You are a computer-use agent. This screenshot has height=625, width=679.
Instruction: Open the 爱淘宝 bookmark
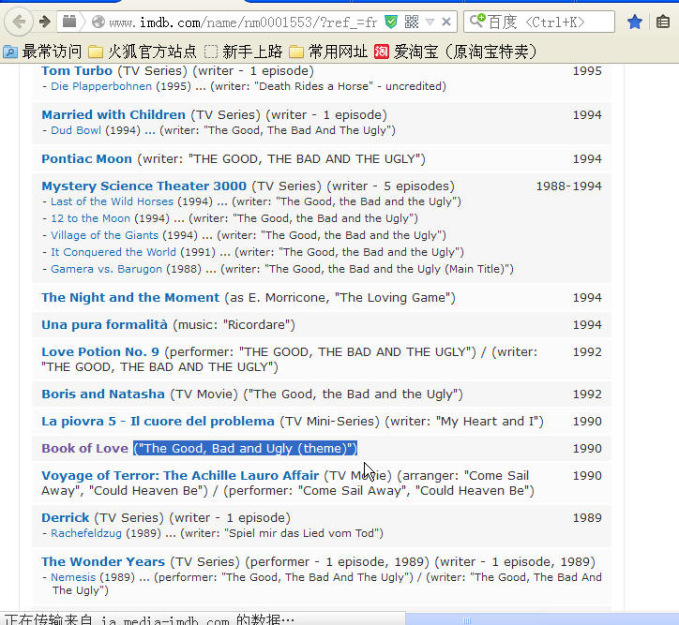(456, 52)
